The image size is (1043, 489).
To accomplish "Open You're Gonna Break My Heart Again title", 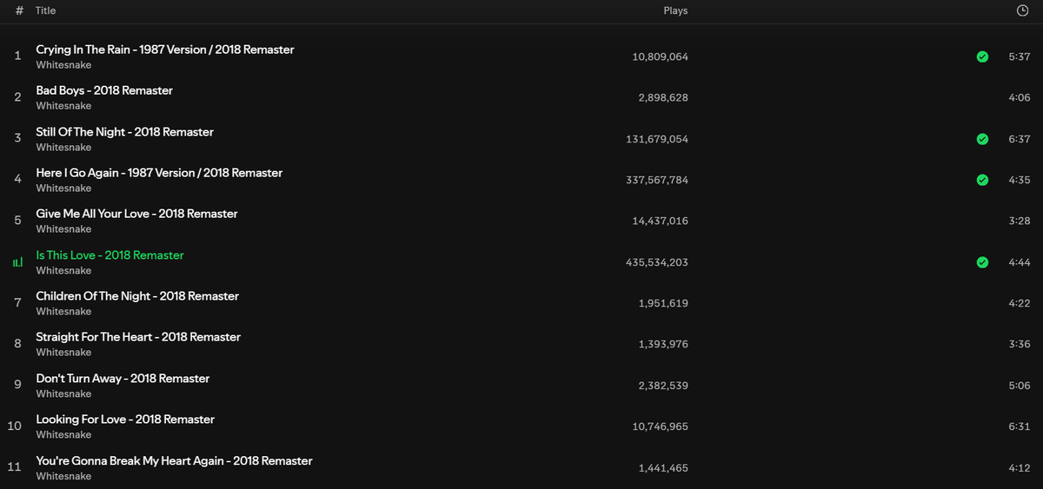I will [174, 460].
